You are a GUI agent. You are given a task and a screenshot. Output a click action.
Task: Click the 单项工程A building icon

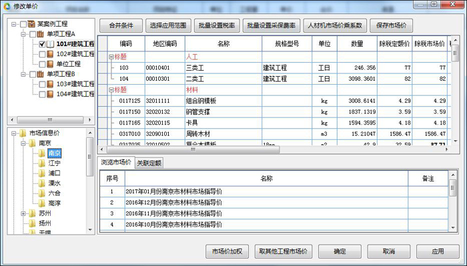tap(41, 34)
